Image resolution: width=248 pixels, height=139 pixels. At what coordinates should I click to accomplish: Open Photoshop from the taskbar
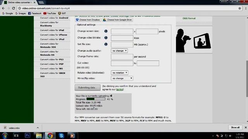point(28,136)
